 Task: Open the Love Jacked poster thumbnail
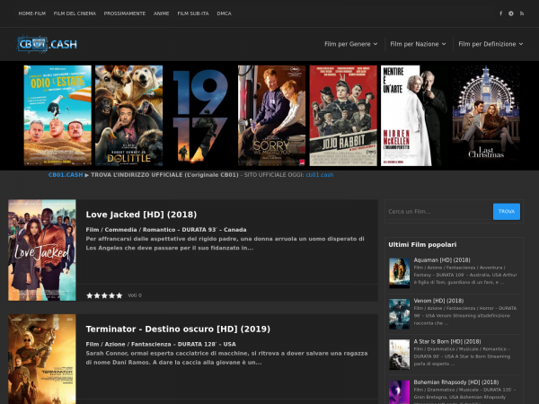(42, 250)
